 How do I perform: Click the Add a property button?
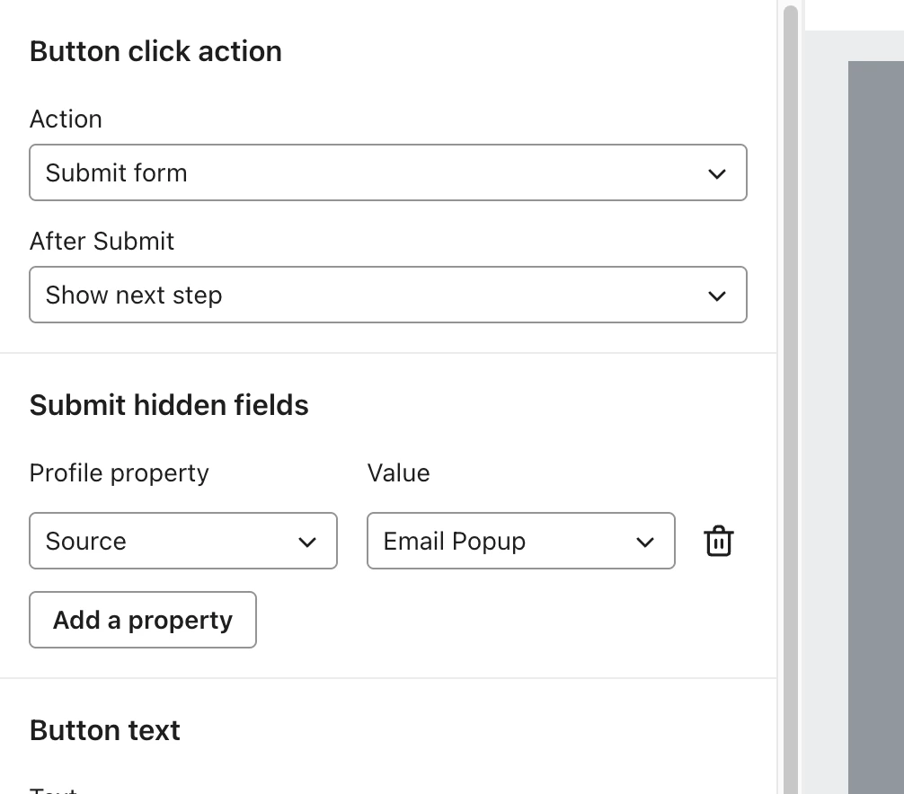tap(143, 620)
